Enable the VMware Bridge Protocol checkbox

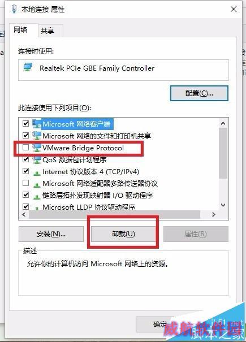(x=26, y=148)
